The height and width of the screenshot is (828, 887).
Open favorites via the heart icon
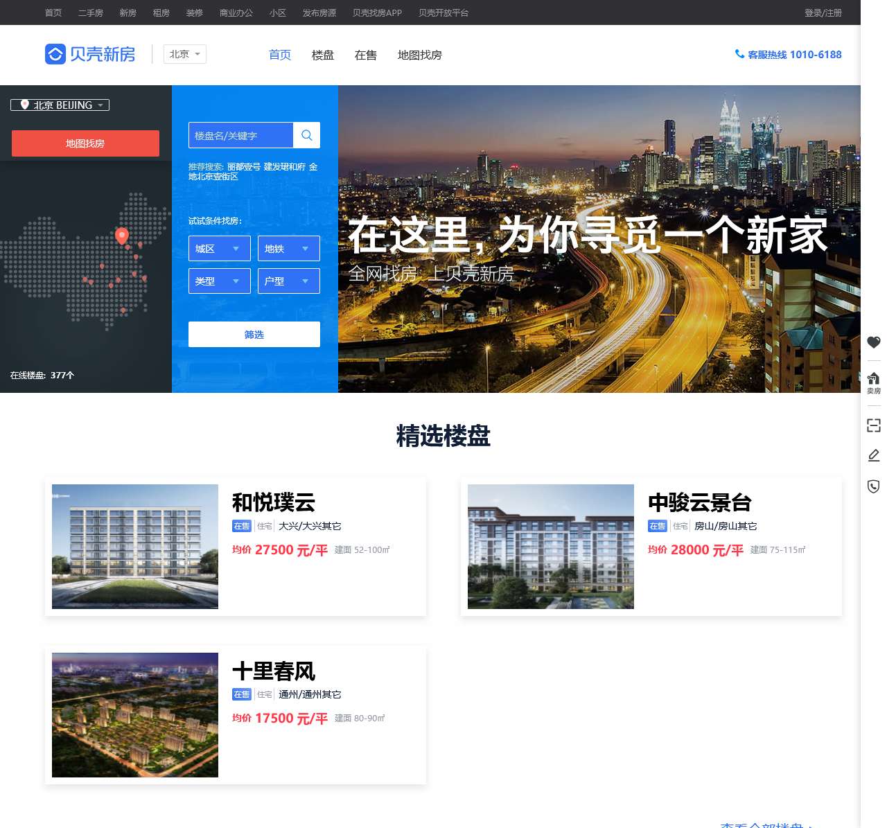point(873,342)
